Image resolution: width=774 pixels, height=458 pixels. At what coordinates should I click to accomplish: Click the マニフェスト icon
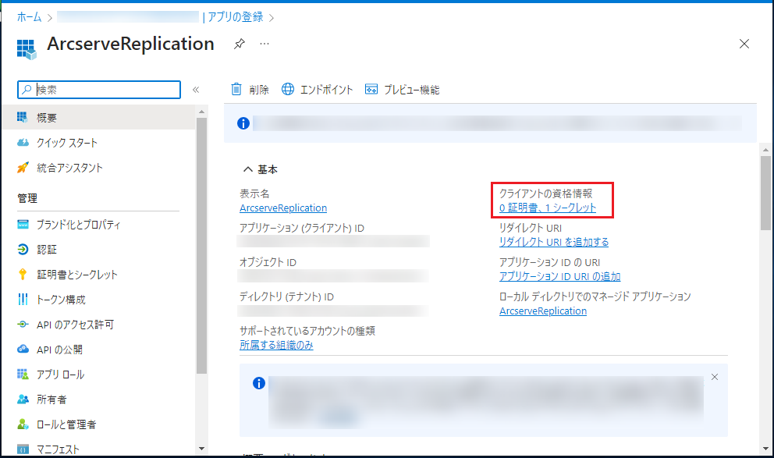pyautogui.click(x=23, y=449)
